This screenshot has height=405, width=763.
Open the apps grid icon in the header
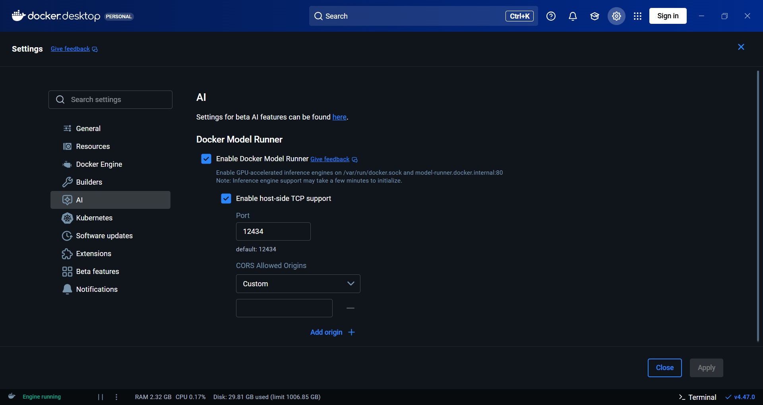point(638,16)
